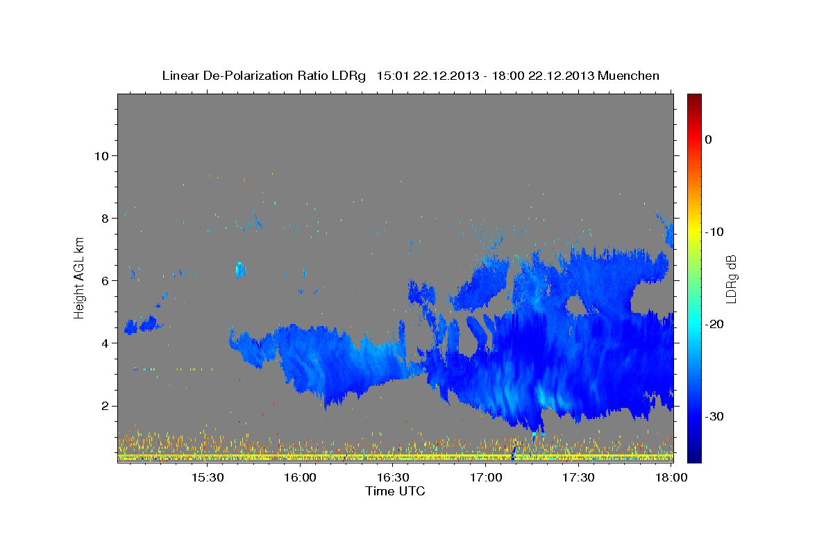This screenshot has width=833, height=555.
Task: Click the height tick label 2
Action: (x=104, y=405)
